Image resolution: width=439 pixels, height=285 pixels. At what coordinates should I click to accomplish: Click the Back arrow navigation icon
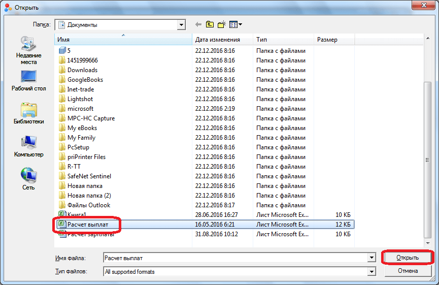pos(198,24)
